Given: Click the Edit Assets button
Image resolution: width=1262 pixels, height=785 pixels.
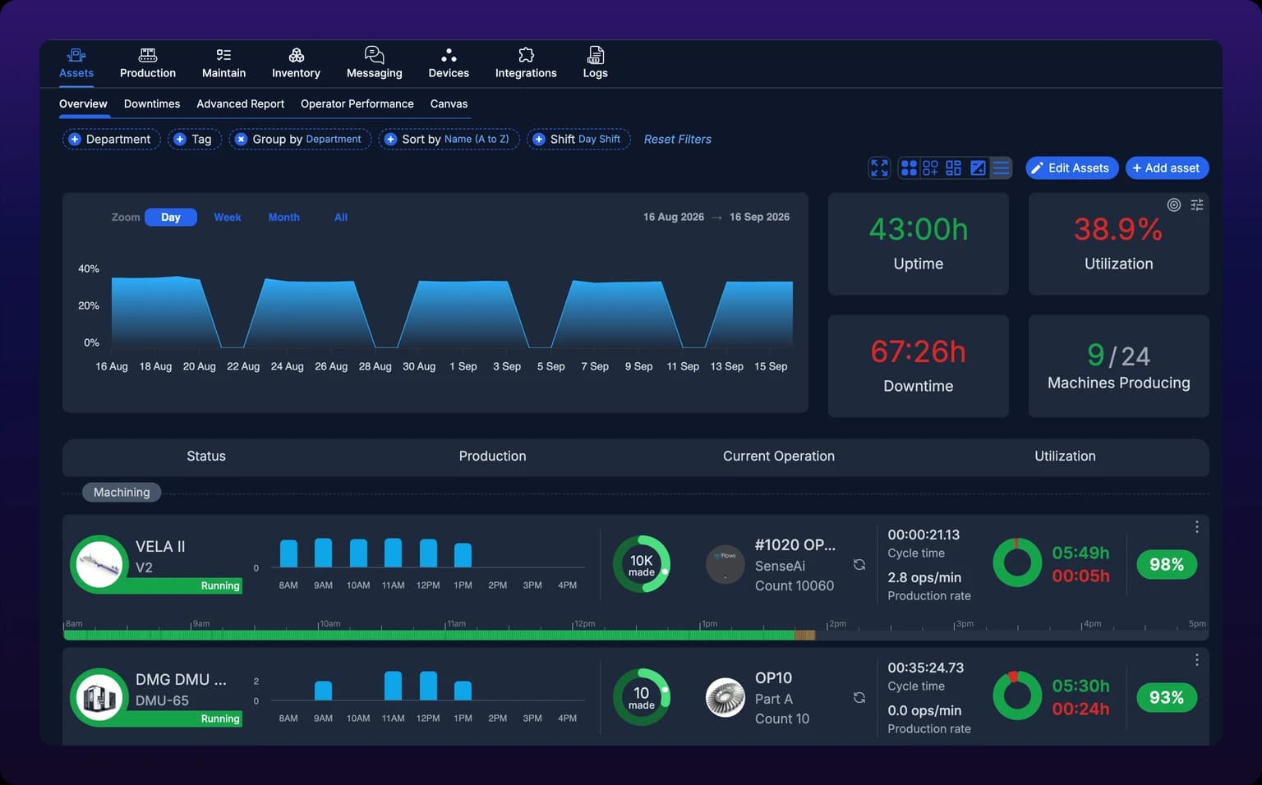Looking at the screenshot, I should (1071, 168).
